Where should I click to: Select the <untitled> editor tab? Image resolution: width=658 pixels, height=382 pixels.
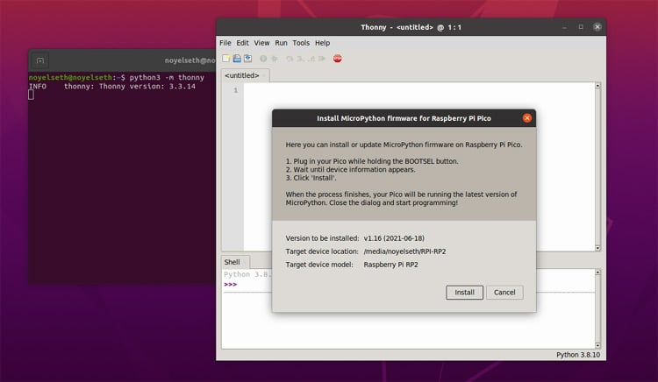pyautogui.click(x=241, y=75)
